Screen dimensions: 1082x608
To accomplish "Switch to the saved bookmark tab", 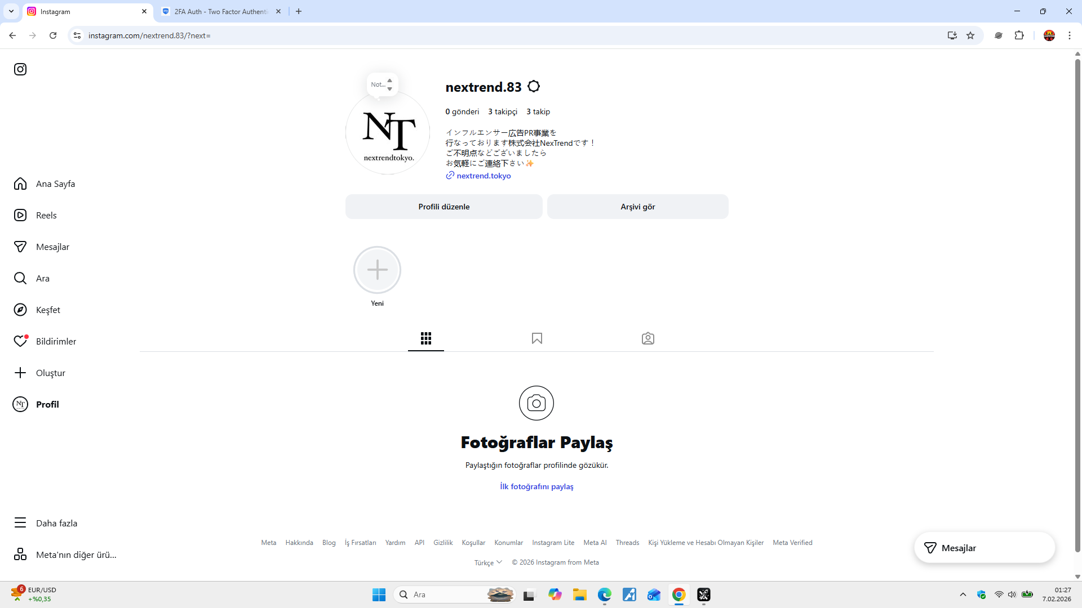I will [x=537, y=338].
